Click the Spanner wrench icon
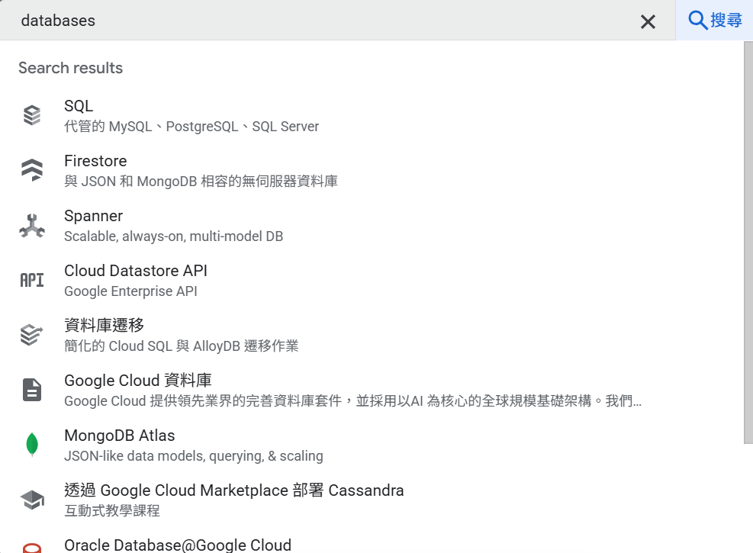The height and width of the screenshot is (553, 753). click(x=32, y=225)
